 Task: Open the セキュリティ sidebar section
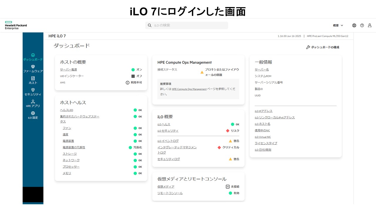[33, 92]
